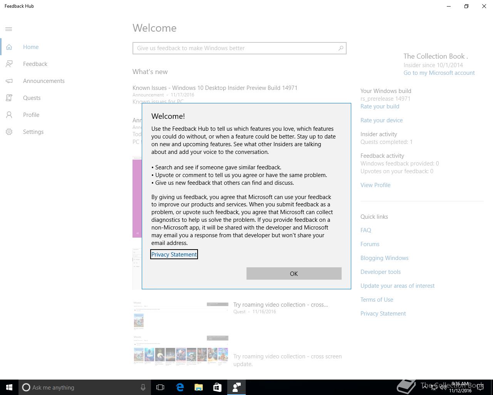This screenshot has height=395, width=493.
Task: Click the Feedback icon in sidebar
Action: click(x=9, y=64)
